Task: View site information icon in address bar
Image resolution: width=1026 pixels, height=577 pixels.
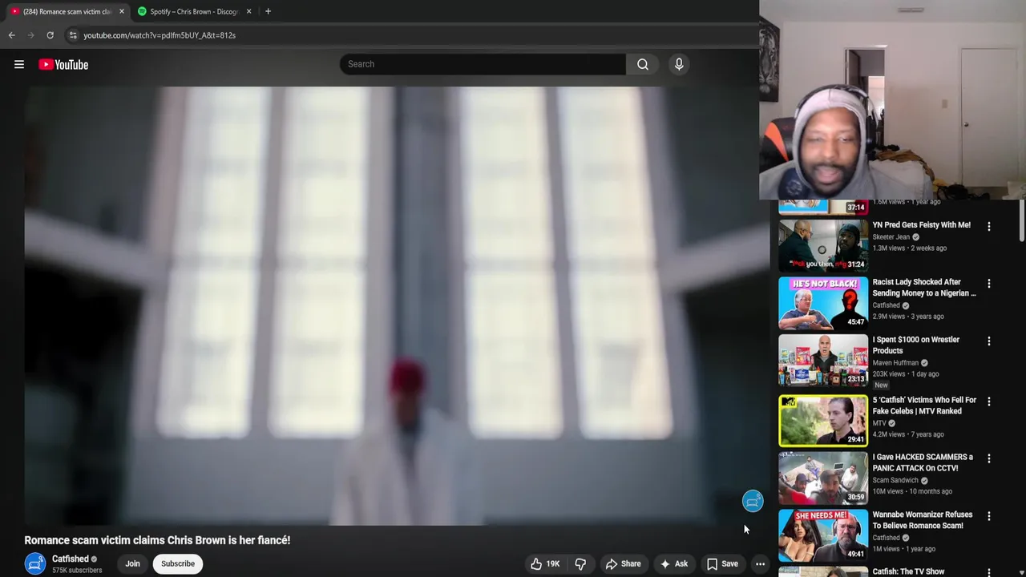Action: (73, 35)
